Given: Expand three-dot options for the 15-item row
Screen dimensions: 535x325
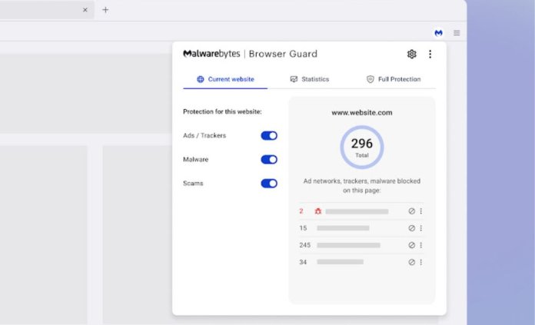Looking at the screenshot, I should [421, 228].
